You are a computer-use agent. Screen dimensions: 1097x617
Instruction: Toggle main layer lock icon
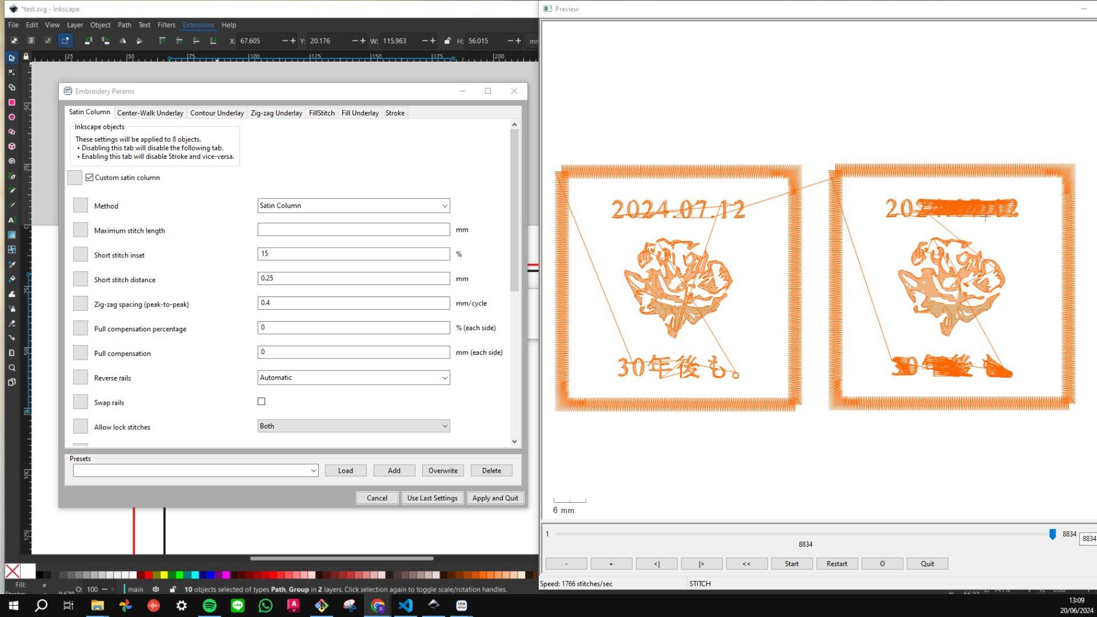pyautogui.click(x=173, y=589)
